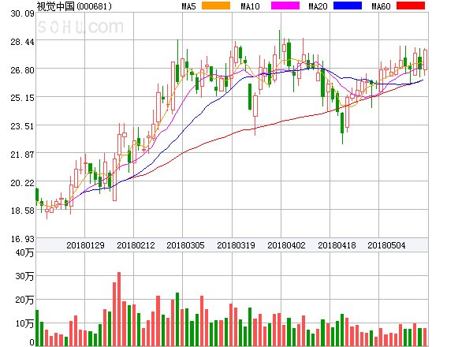Click the 20180418 date label
This screenshot has height=347, width=473.
click(x=337, y=245)
